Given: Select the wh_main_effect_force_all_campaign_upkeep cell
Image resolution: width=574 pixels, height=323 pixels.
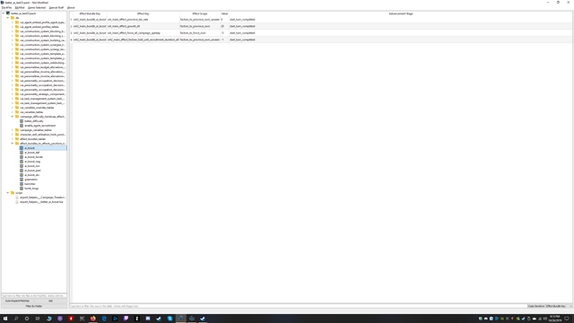Looking at the screenshot, I should pyautogui.click(x=143, y=33).
